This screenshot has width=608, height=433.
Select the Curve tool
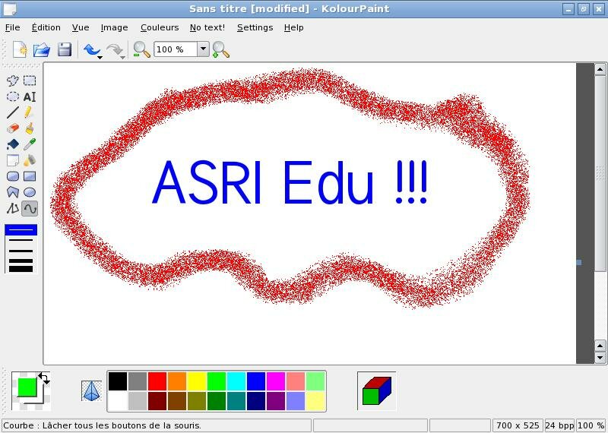[x=30, y=209]
